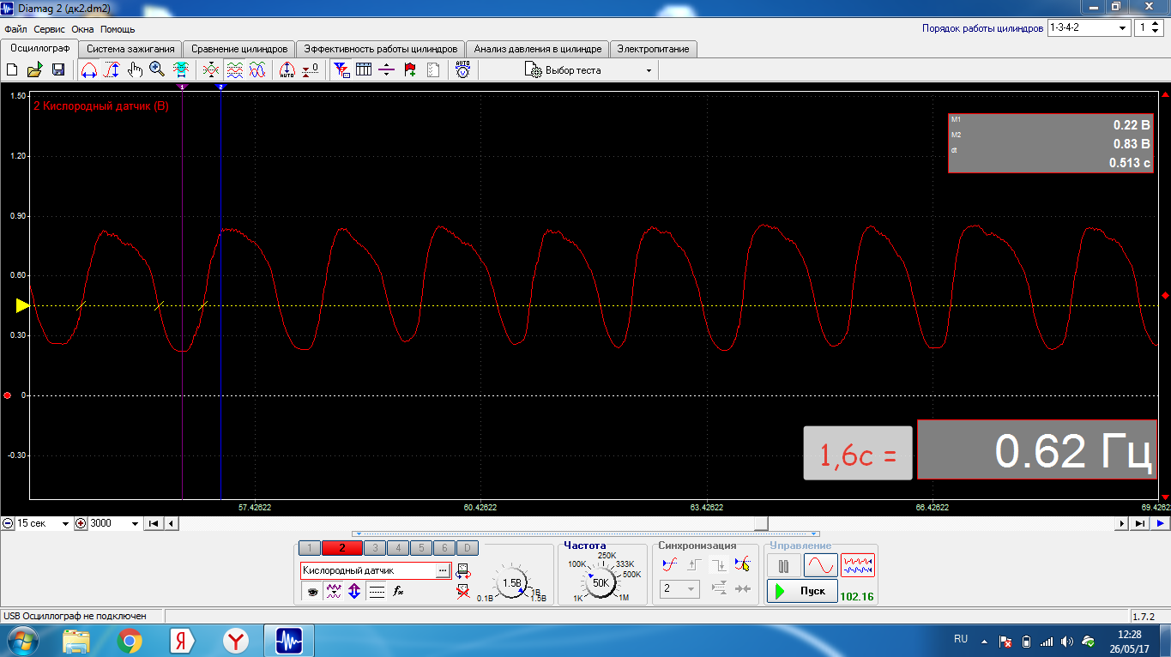Add a red flag bookmark
Image resolution: width=1171 pixels, height=657 pixels.
[409, 70]
